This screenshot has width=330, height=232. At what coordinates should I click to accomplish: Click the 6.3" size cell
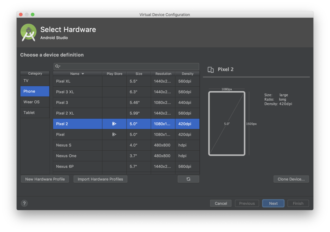point(139,92)
